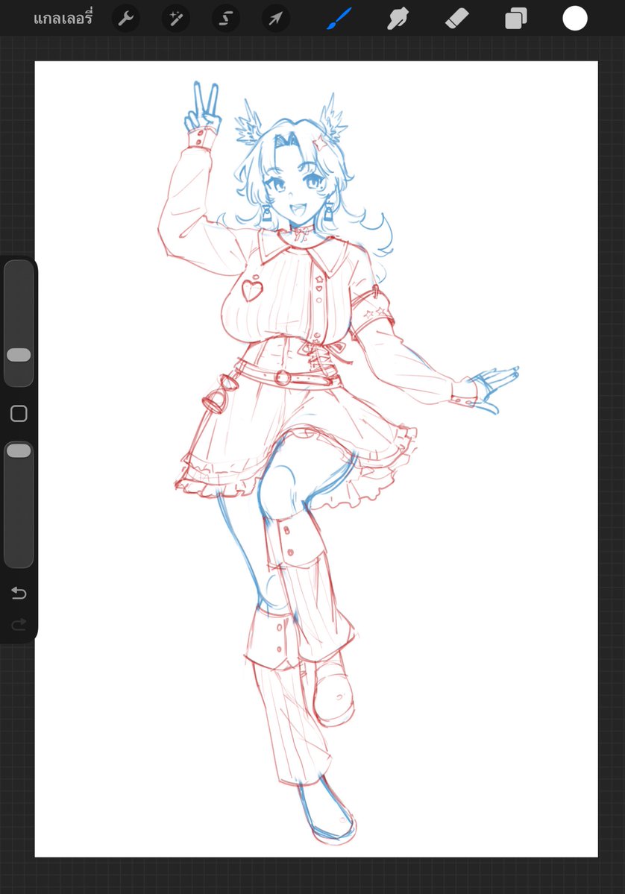
Task: Tap the redo arrow
Action: coord(19,625)
